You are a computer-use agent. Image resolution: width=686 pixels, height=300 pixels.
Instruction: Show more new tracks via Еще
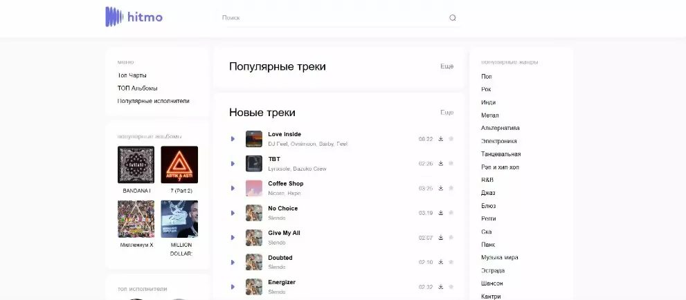coord(447,113)
